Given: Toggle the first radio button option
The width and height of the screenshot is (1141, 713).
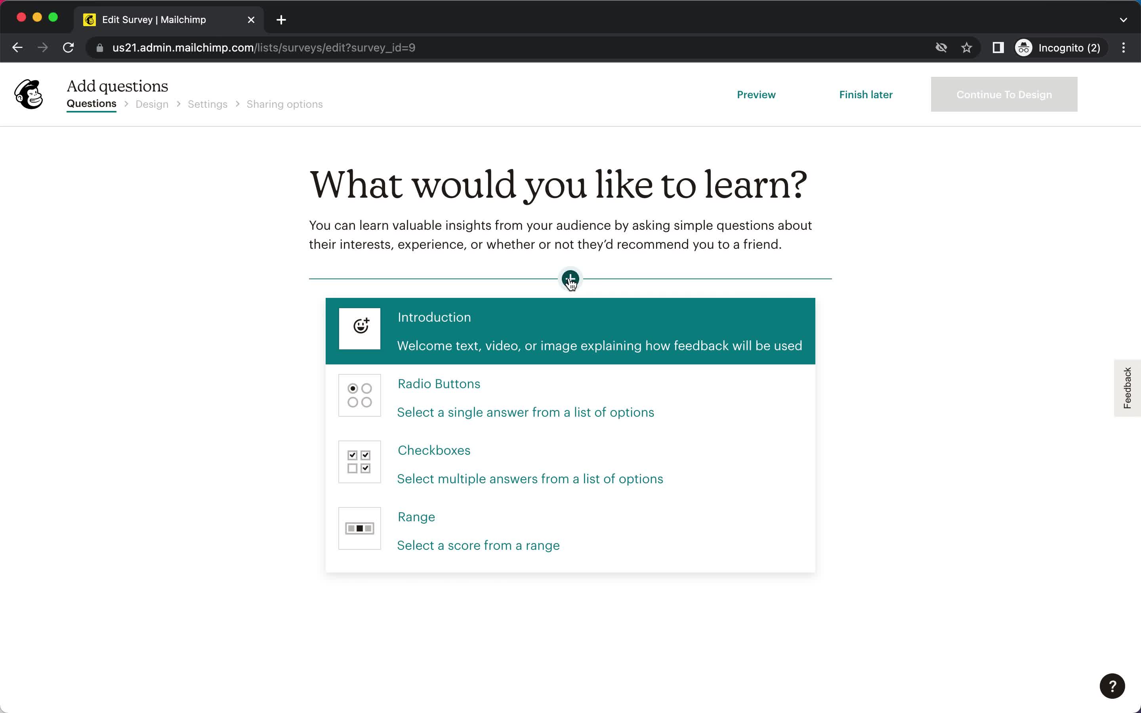Looking at the screenshot, I should [351, 388].
